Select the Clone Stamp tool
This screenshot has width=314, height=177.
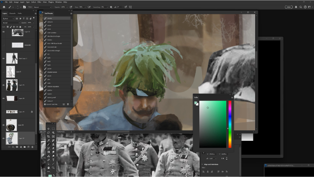click(53, 144)
